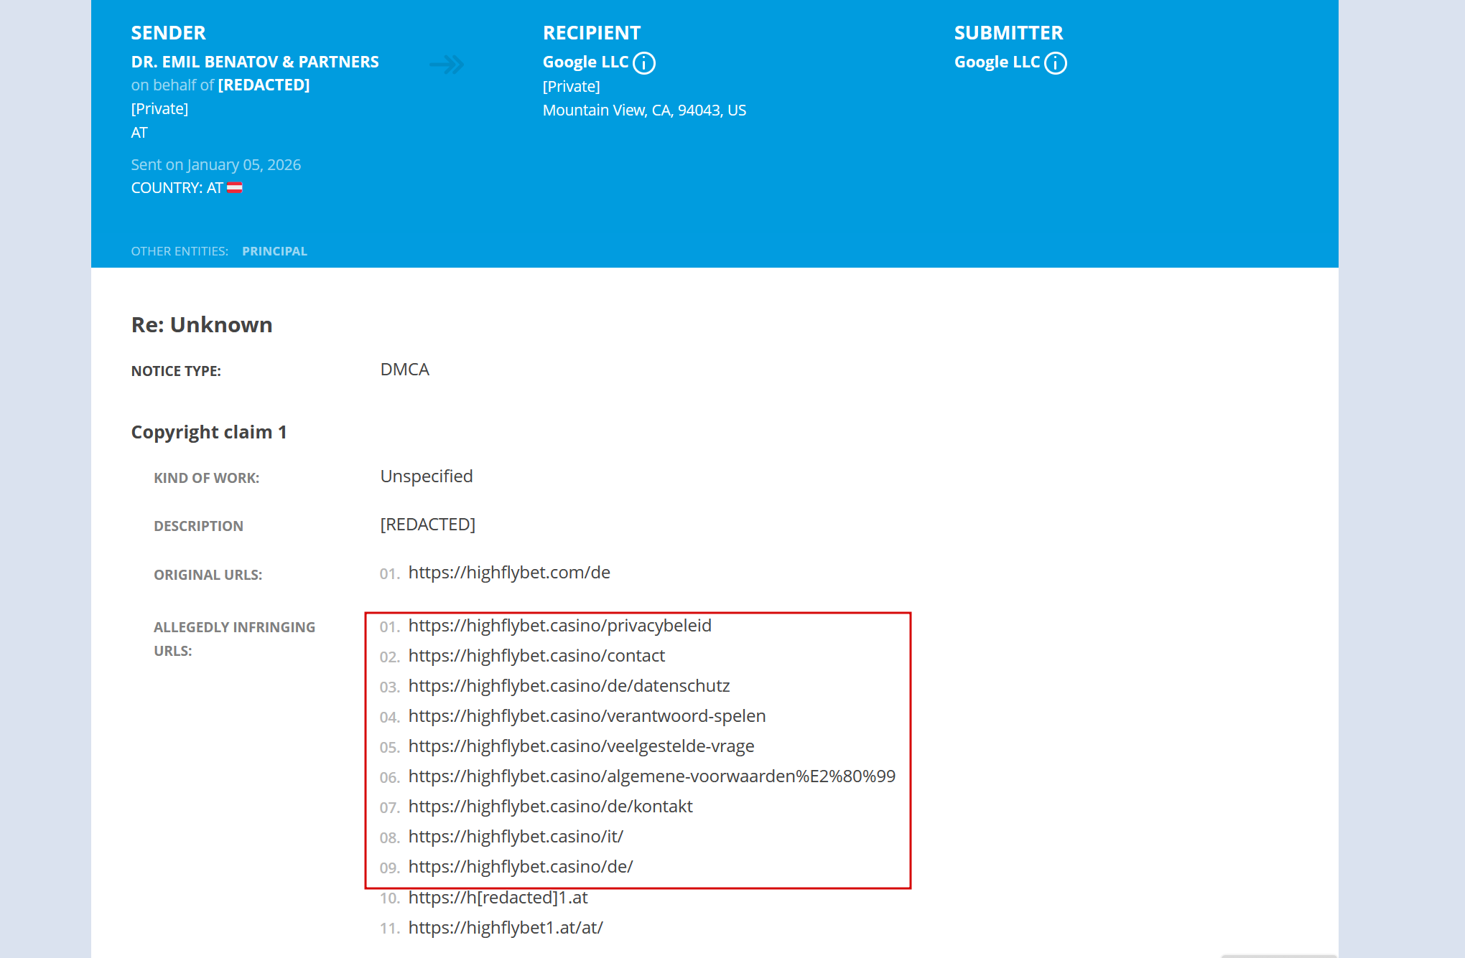
Task: Click infringing URL ending in de/datenschutz
Action: pyautogui.click(x=569, y=686)
